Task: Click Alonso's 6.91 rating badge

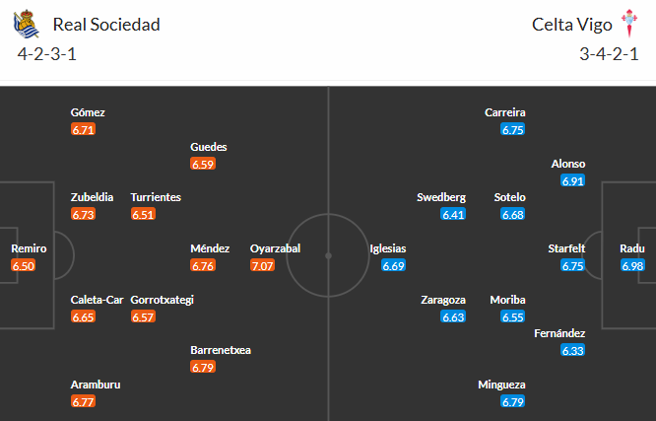Action: (x=573, y=180)
